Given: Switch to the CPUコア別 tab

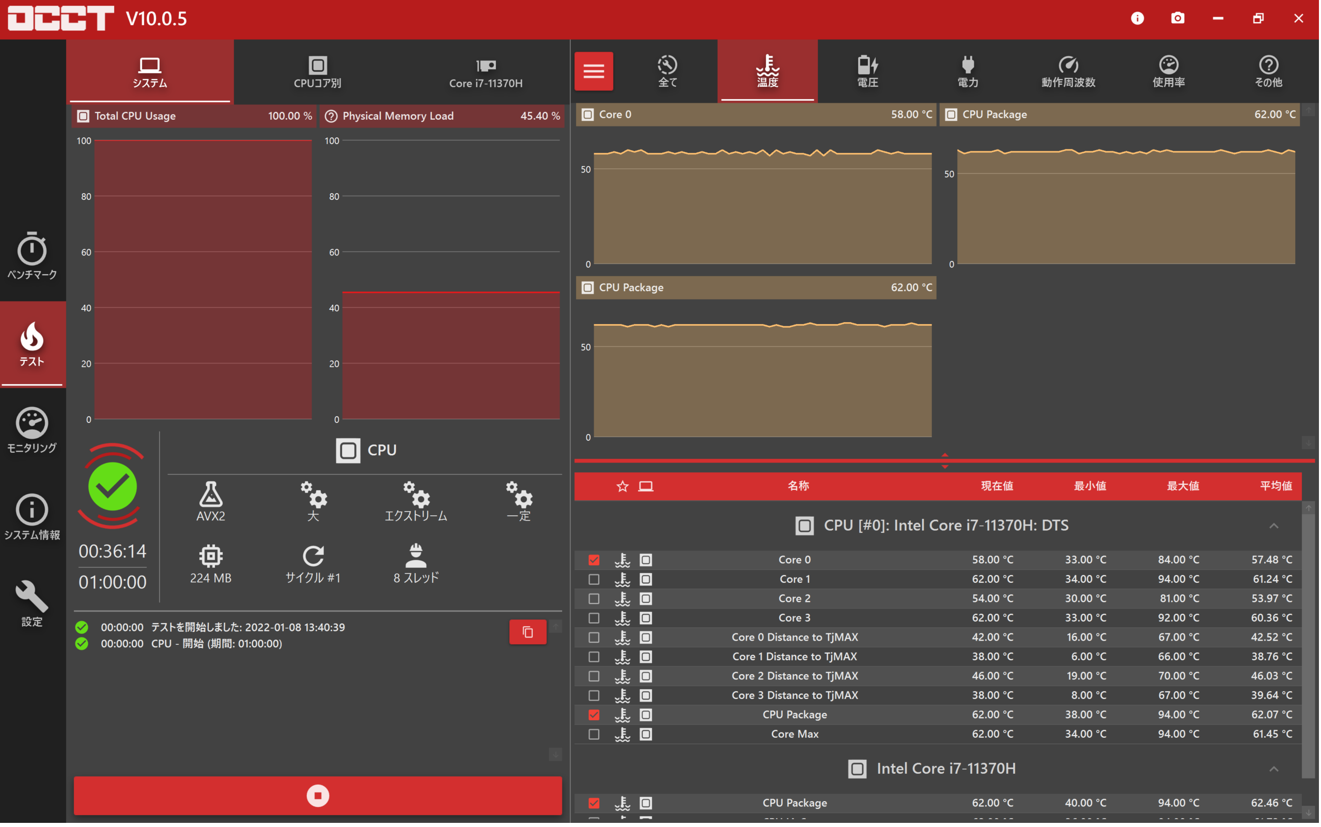Looking at the screenshot, I should [318, 72].
